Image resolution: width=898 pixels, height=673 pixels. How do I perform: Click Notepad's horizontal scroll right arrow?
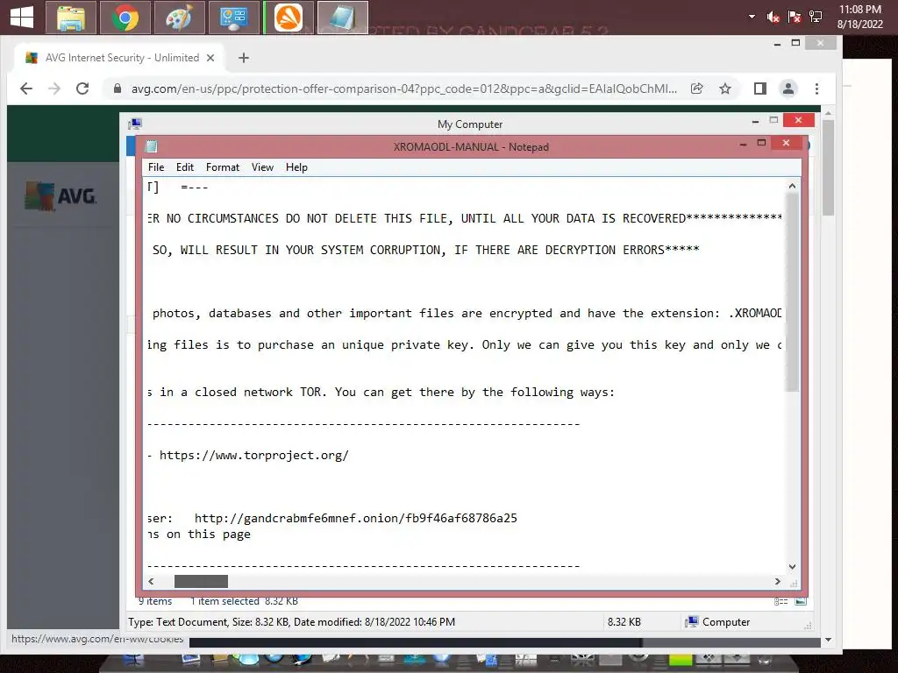777,582
